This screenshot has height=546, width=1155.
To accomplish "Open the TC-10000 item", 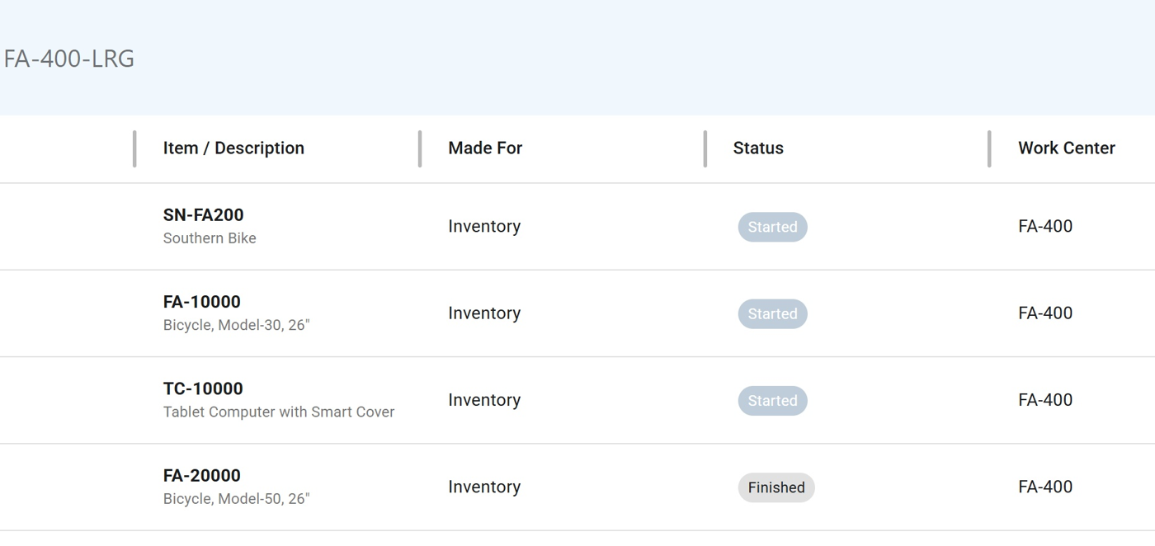I will click(x=203, y=388).
